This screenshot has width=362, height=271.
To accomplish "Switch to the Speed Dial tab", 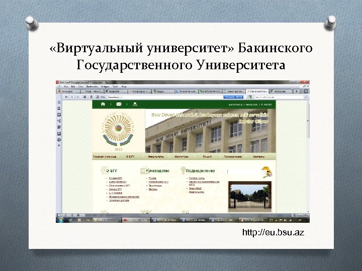I will click(x=116, y=91).
